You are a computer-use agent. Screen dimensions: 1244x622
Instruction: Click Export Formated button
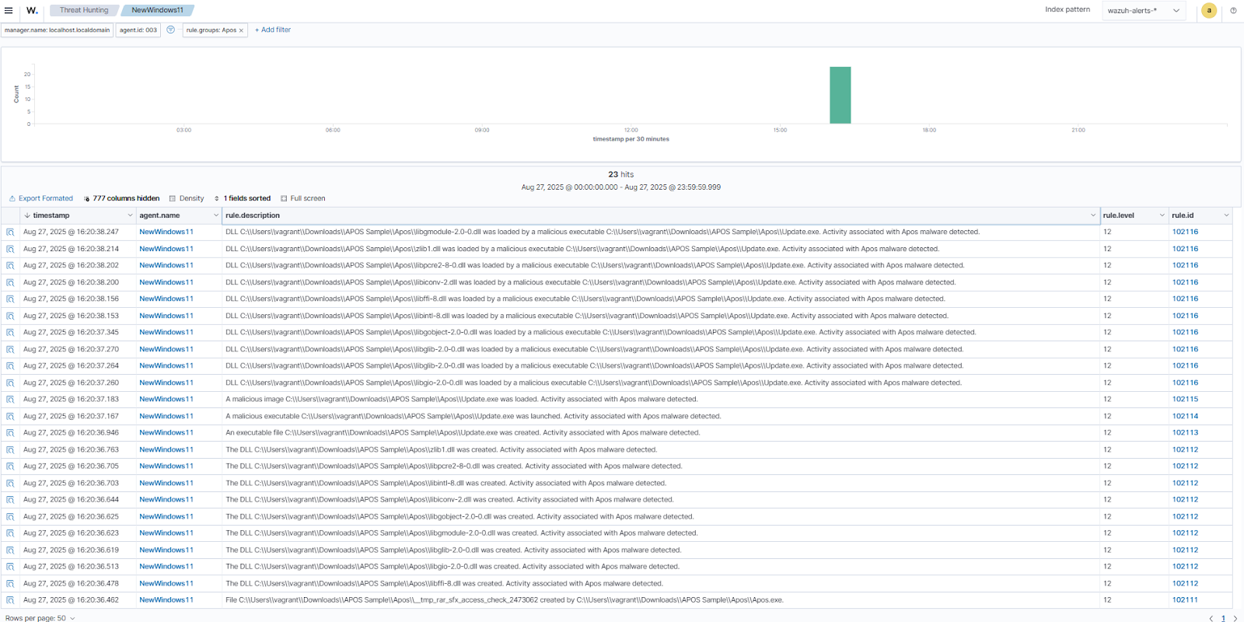pos(41,198)
